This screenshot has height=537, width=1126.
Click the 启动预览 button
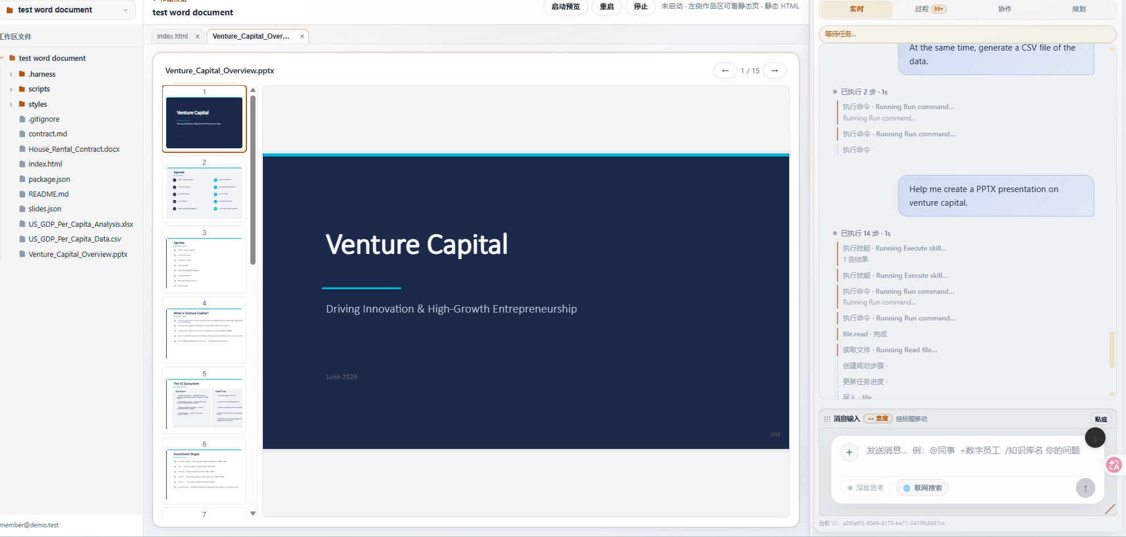pyautogui.click(x=566, y=7)
